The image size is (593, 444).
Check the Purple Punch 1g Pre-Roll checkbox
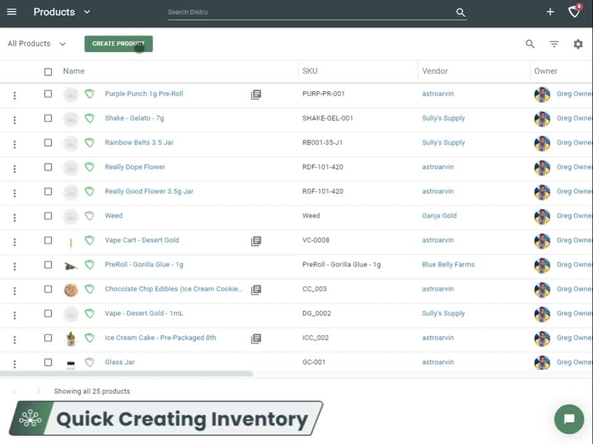(x=48, y=93)
